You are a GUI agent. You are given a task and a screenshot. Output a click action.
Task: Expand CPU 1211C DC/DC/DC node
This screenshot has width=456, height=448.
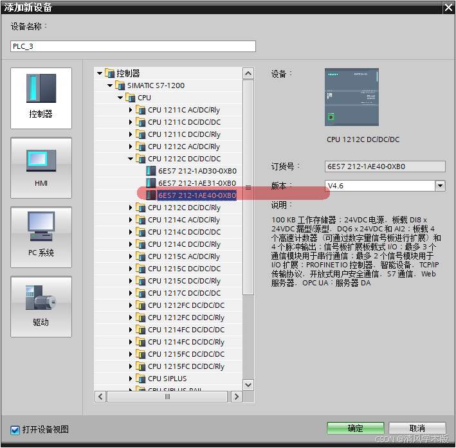[x=131, y=122]
